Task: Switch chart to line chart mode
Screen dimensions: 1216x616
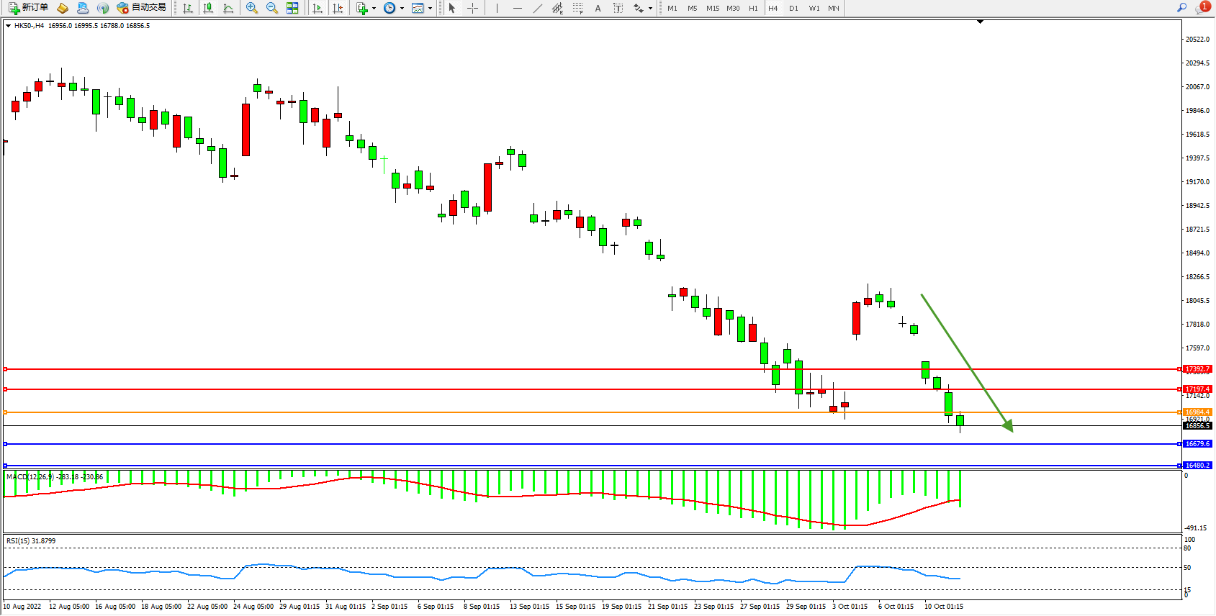Action: (x=228, y=8)
